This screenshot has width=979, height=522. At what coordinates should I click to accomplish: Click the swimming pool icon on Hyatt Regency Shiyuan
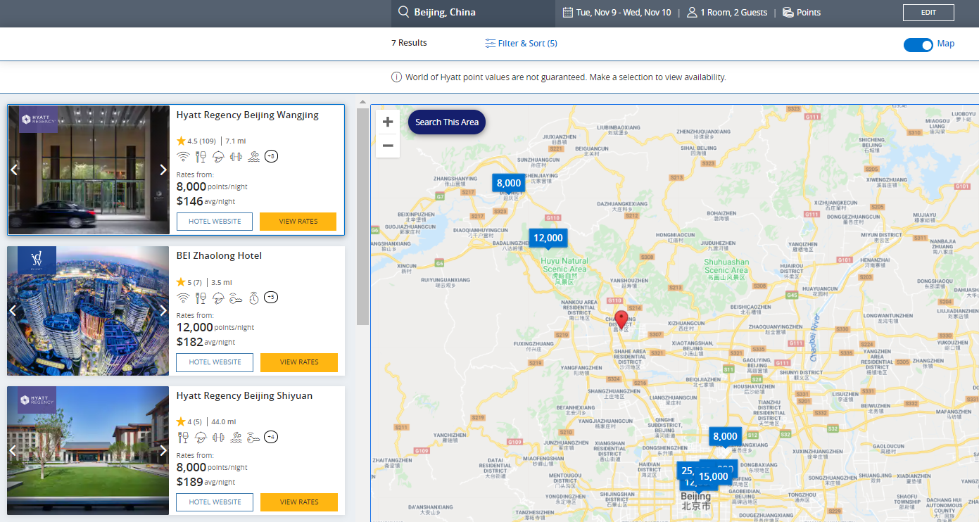236,438
